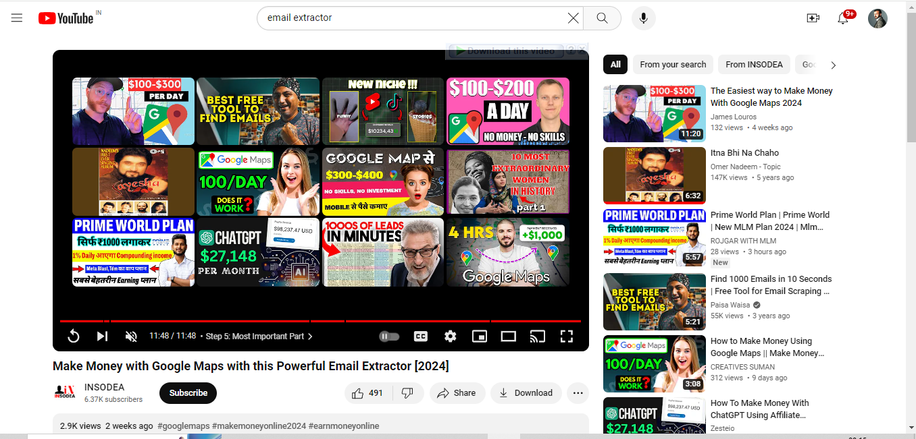
Task: Open the Create video icon
Action: click(x=813, y=18)
